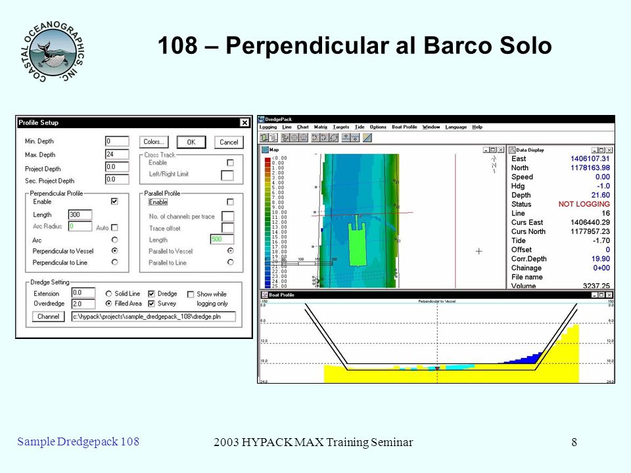The height and width of the screenshot is (473, 631).
Task: Click the up-arrow water level toolbar icon
Action: (346, 137)
